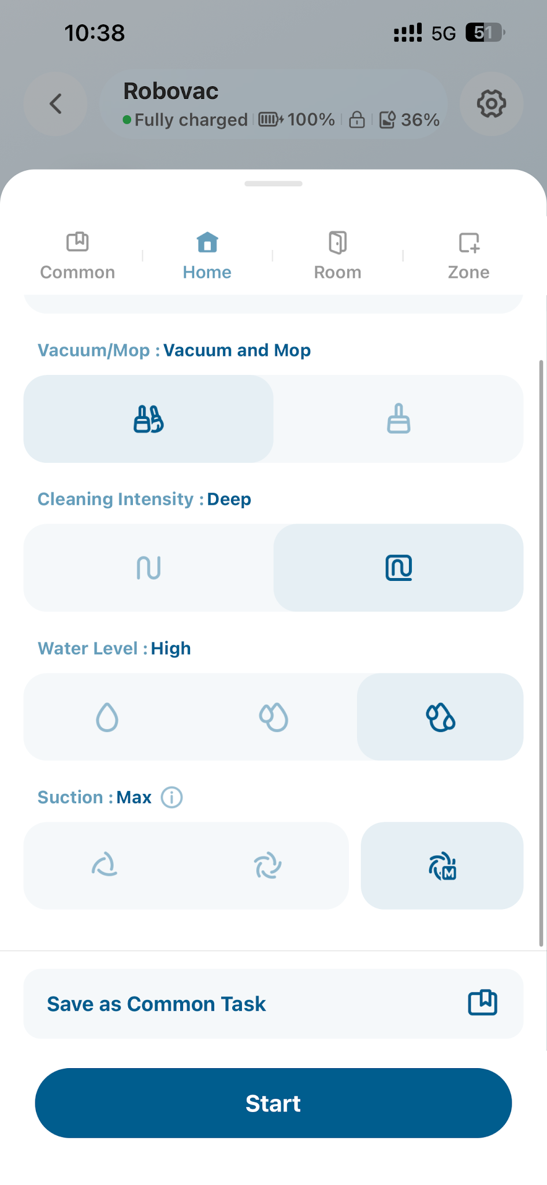Go back using the left arrow
Image resolution: width=547 pixels, height=1185 pixels.
(55, 104)
